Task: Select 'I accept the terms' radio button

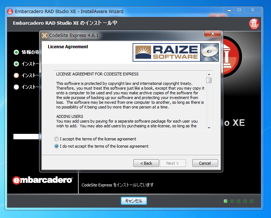Action: [57, 139]
